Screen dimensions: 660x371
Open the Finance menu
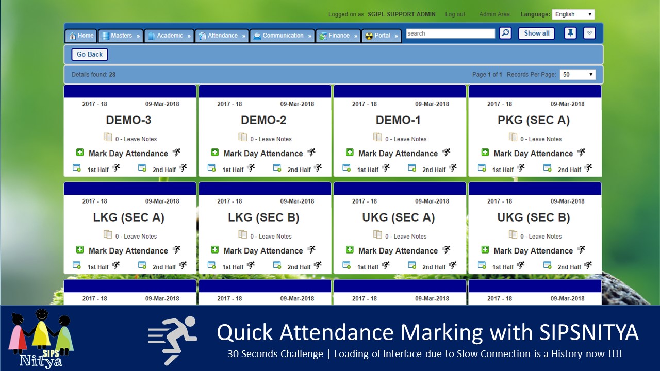pyautogui.click(x=338, y=36)
